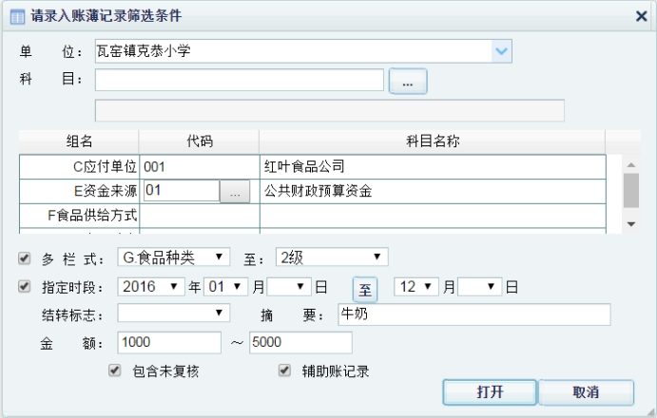Toggle the 指定时段 checkbox

point(25,286)
